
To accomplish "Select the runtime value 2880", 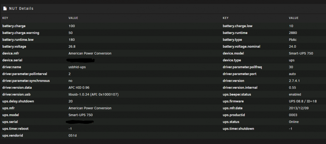I will pyautogui.click(x=293, y=33).
